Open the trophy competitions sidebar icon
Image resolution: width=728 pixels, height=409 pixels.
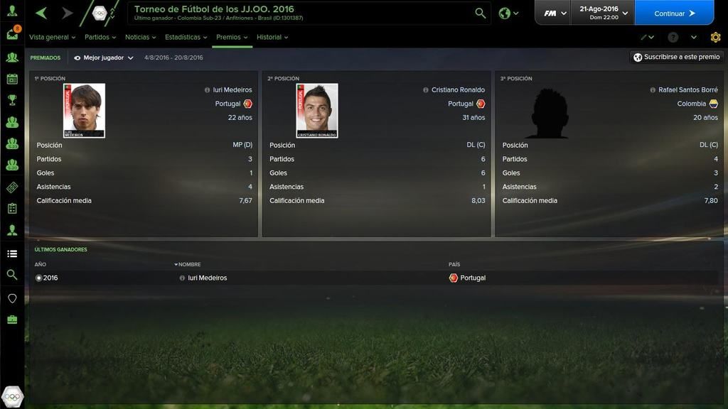click(x=12, y=99)
